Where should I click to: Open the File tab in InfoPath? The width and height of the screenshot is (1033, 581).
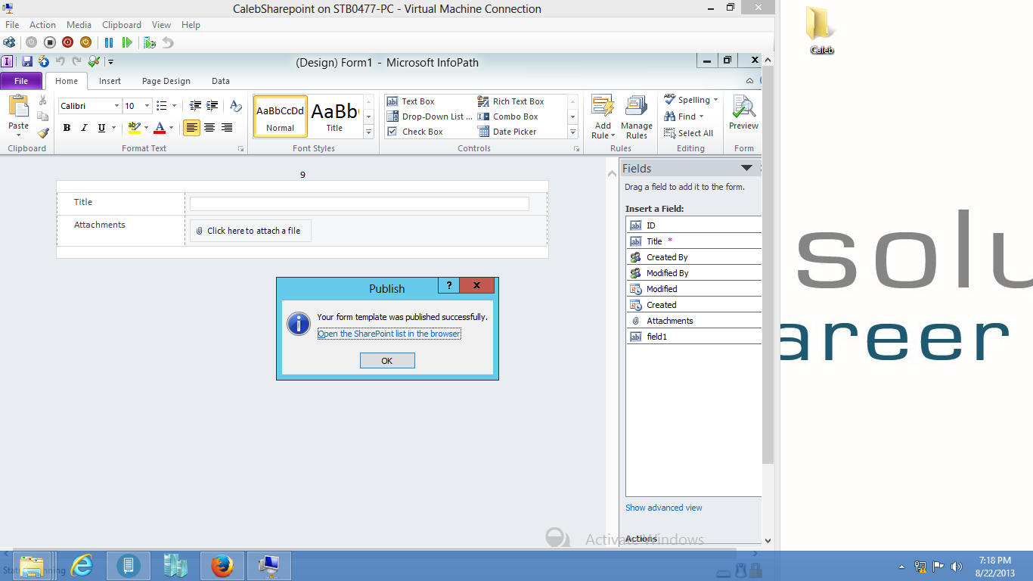tap(21, 81)
